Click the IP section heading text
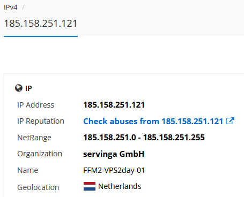The width and height of the screenshot is (244, 197). point(28,88)
